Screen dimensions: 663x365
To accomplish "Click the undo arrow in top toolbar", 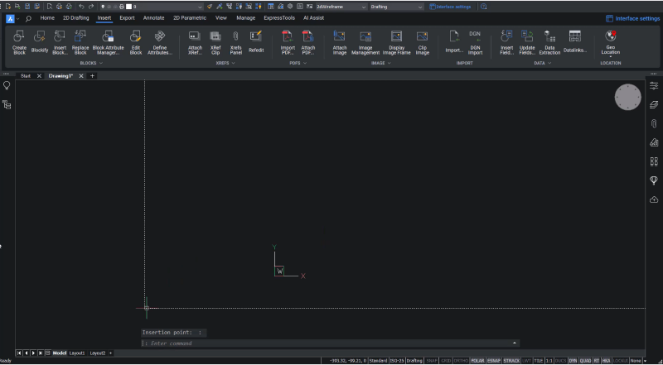I will [x=81, y=7].
